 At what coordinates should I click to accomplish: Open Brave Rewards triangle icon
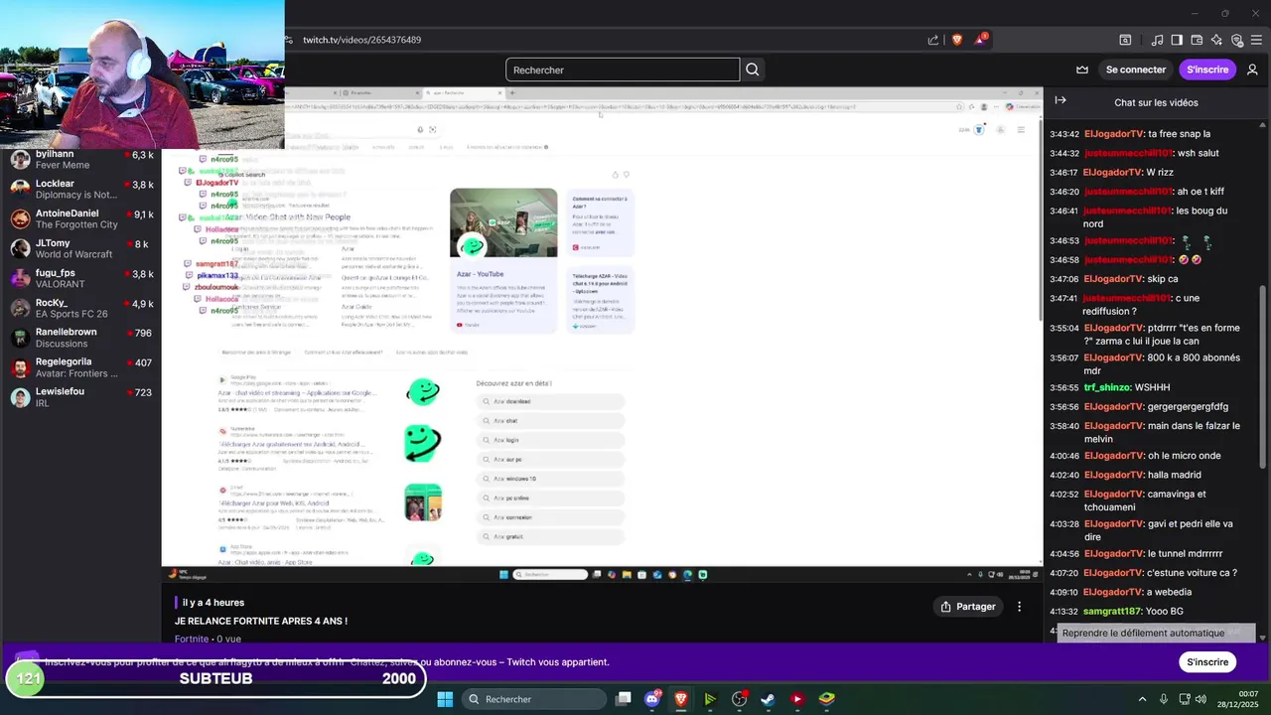coord(980,40)
